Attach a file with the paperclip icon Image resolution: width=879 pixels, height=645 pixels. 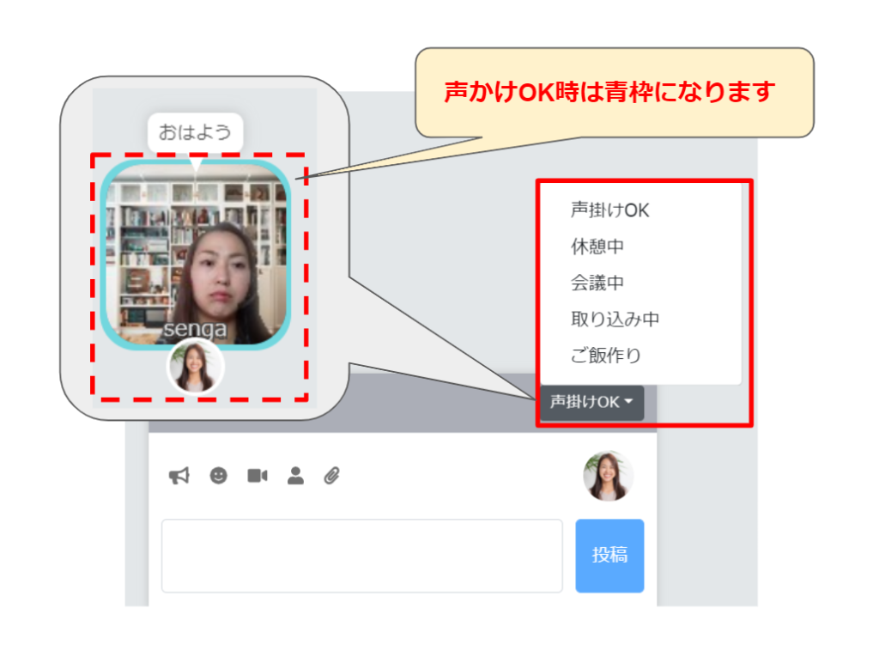(332, 476)
